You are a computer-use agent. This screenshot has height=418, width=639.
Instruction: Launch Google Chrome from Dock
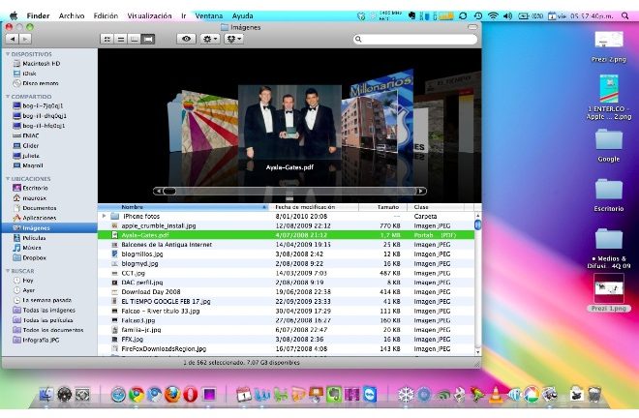(x=137, y=395)
